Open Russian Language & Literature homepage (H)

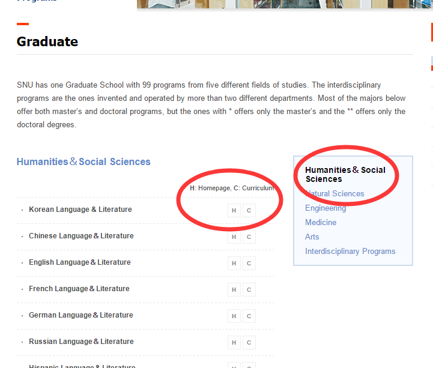pyautogui.click(x=234, y=343)
